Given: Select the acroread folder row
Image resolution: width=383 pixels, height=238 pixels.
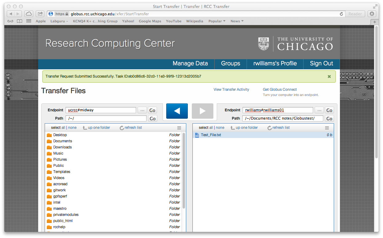Looking at the screenshot, I should point(114,184).
